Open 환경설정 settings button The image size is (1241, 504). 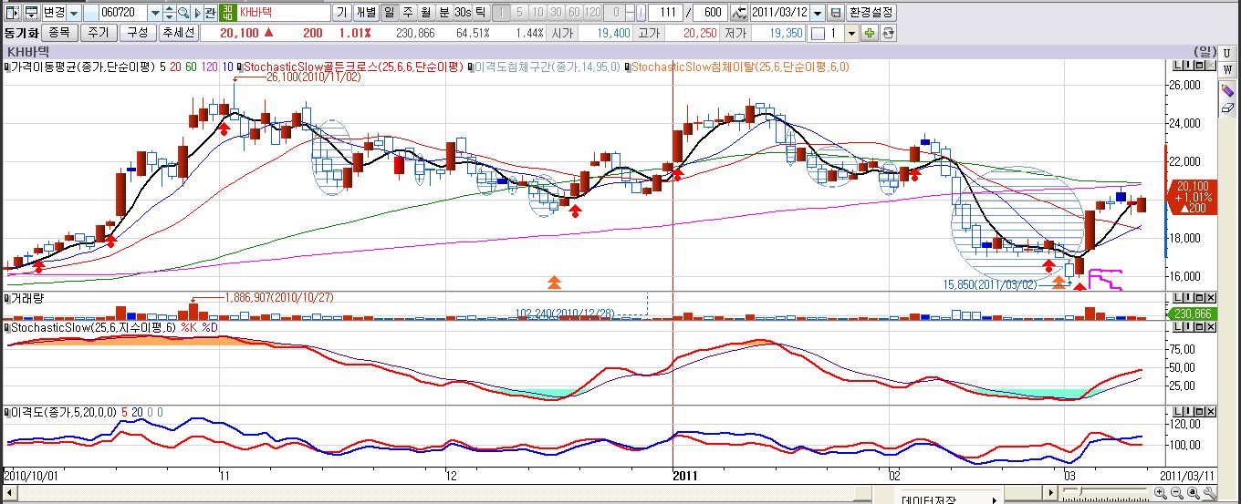tap(871, 13)
